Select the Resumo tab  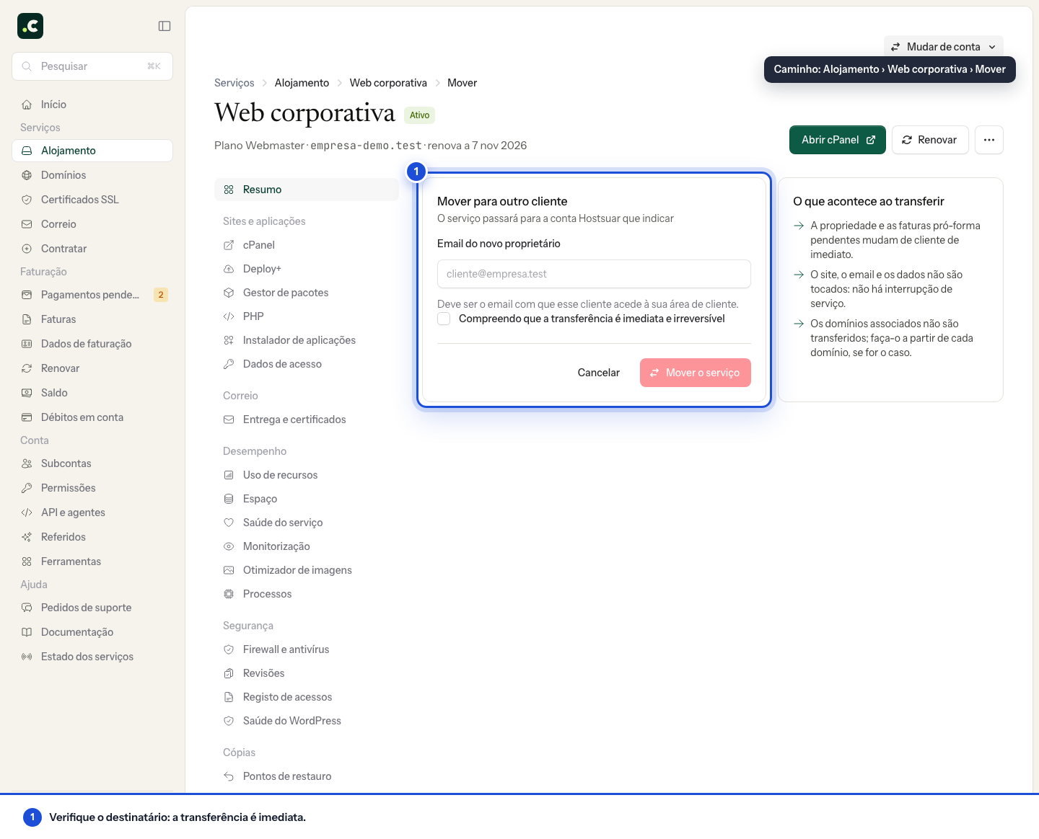coord(307,190)
